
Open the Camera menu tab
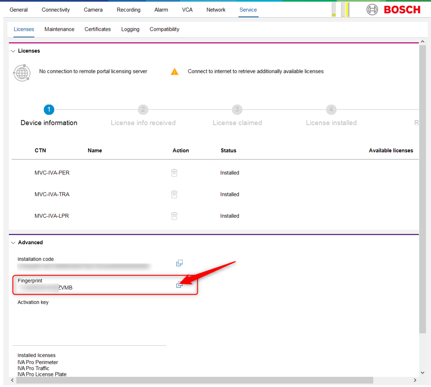93,10
